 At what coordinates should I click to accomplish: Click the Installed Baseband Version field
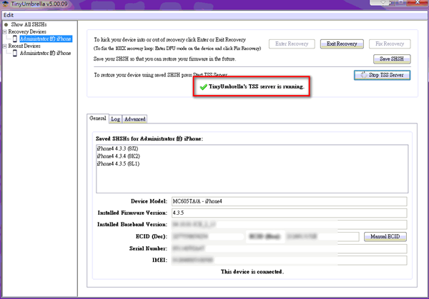(289, 225)
